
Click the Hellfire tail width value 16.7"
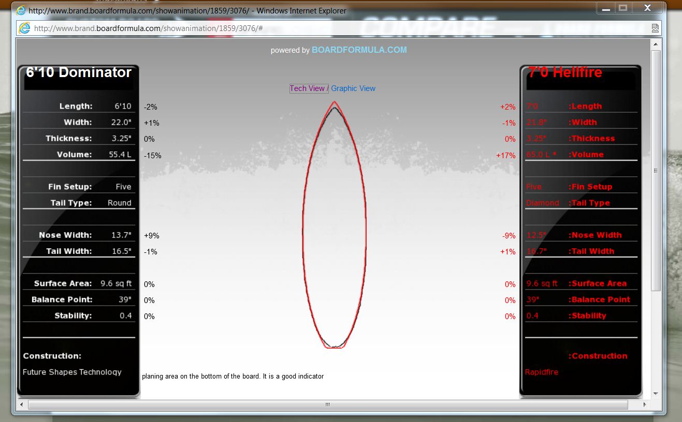click(x=536, y=251)
